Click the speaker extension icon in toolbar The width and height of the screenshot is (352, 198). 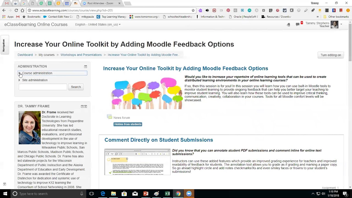coord(207,10)
